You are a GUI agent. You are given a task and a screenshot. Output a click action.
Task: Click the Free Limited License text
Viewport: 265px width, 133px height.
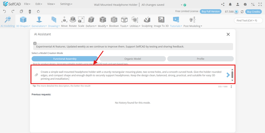click(187, 11)
